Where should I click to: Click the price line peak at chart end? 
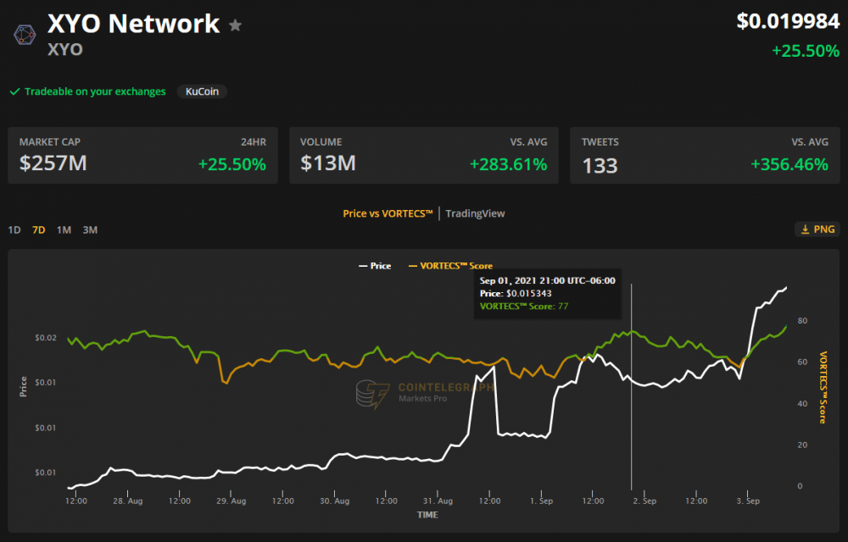click(x=785, y=288)
